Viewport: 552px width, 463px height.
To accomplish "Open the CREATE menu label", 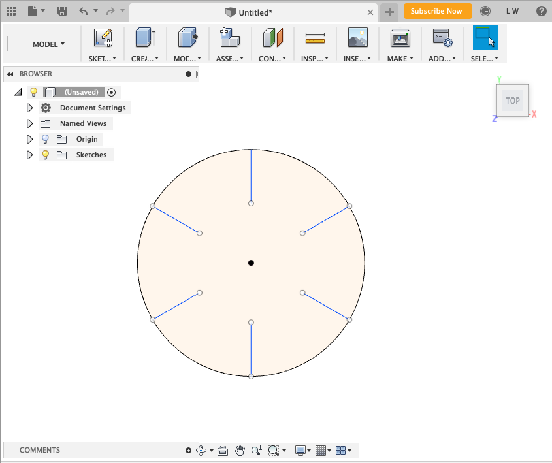I will point(145,59).
